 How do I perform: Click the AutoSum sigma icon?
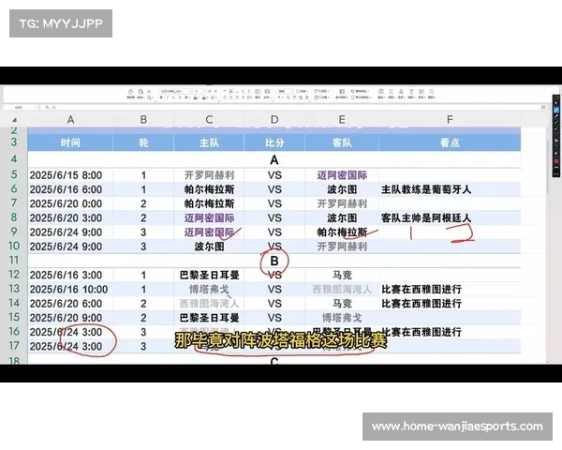[x=391, y=92]
